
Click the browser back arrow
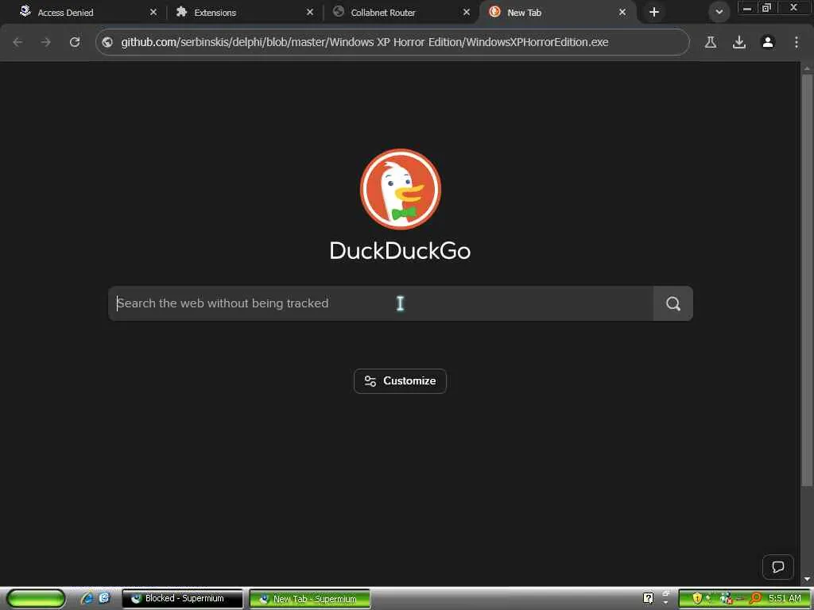17,42
